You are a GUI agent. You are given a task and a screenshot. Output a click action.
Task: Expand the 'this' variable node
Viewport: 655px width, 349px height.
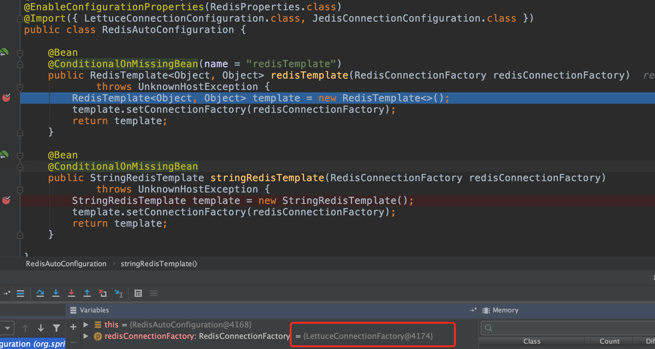point(86,324)
